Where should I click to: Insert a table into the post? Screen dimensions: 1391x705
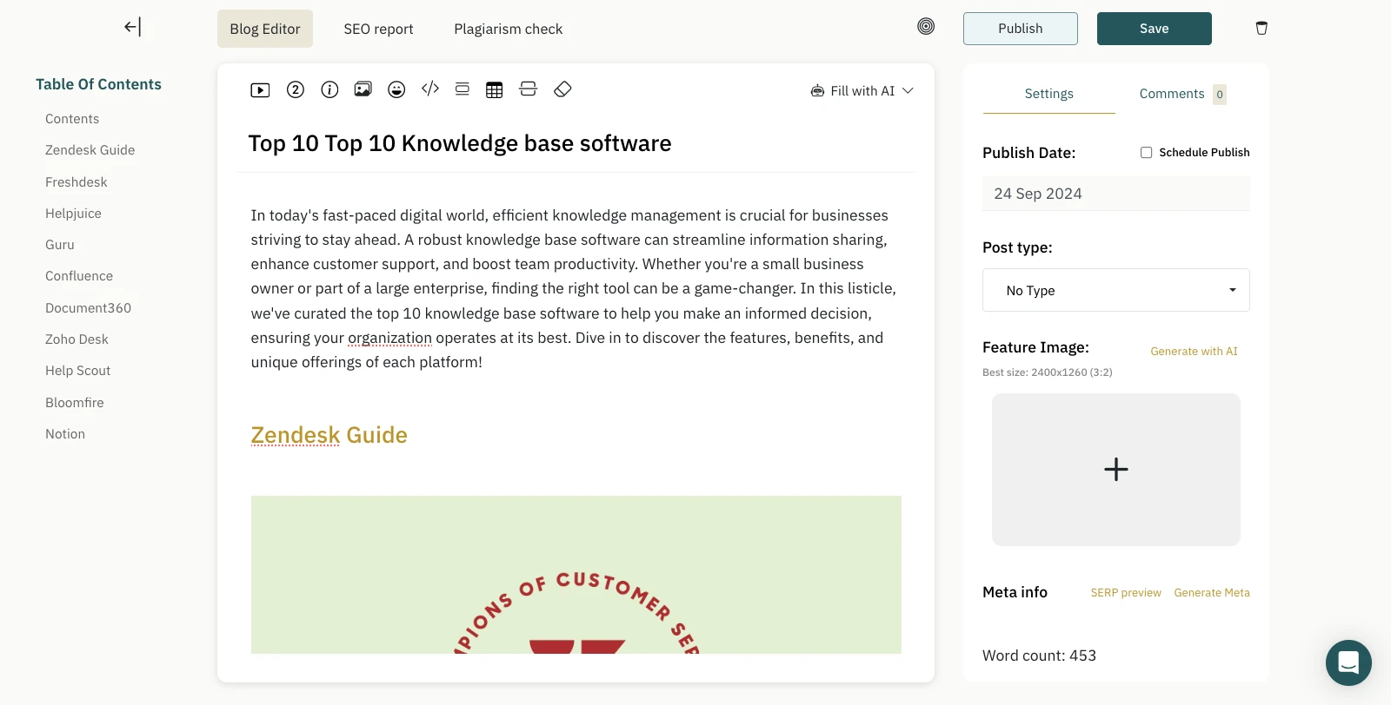coord(495,89)
